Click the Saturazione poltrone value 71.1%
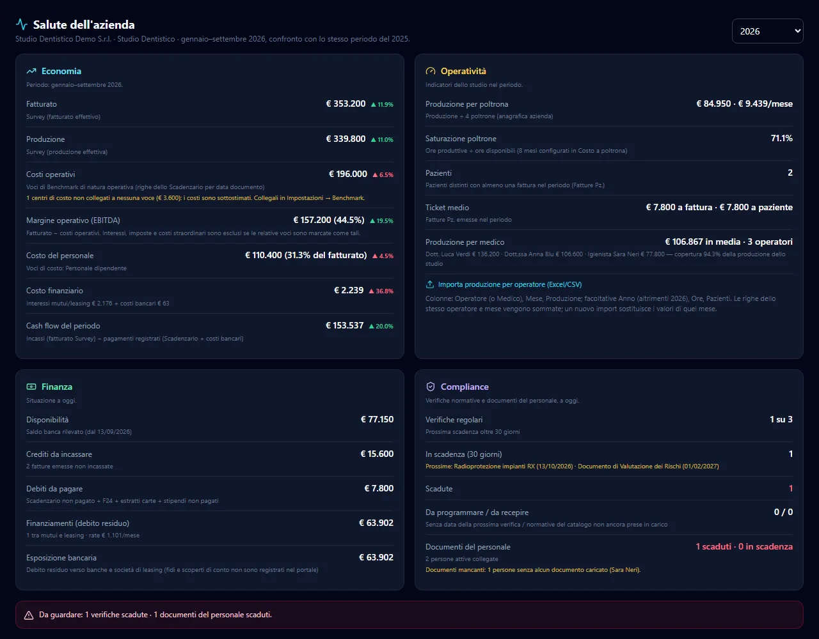 (x=782, y=138)
